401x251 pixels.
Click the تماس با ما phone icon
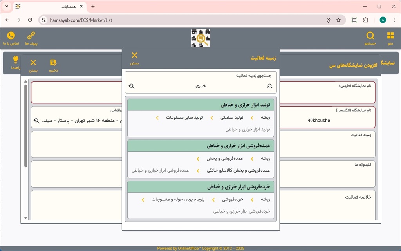11,38
